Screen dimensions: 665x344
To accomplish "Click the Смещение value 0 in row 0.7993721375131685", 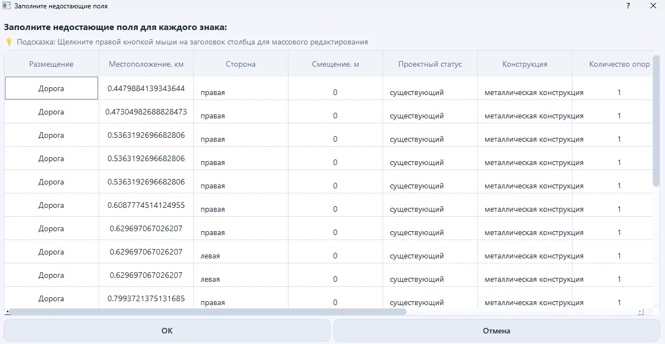I will click(x=335, y=302).
